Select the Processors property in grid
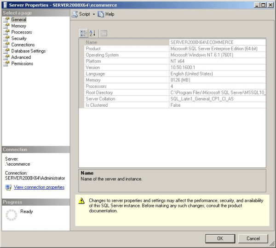Screen dimensions: 276x248 (96, 87)
